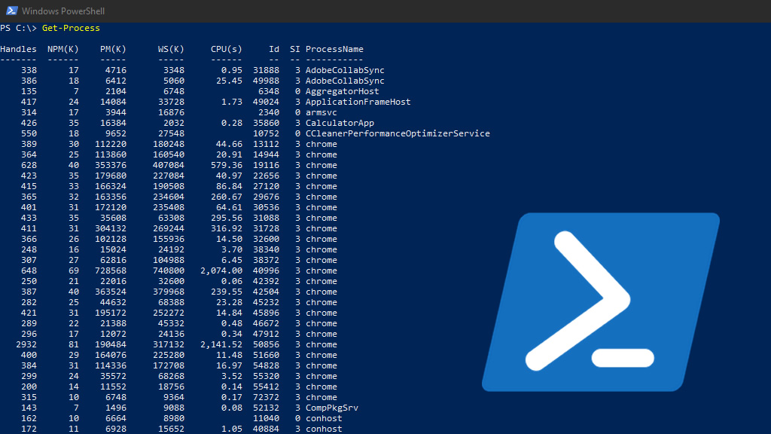
Task: Click the CPU(s) column header
Action: 226,49
